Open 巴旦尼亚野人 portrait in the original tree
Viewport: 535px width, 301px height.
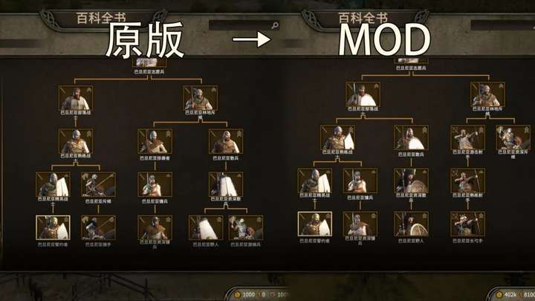[206, 227]
